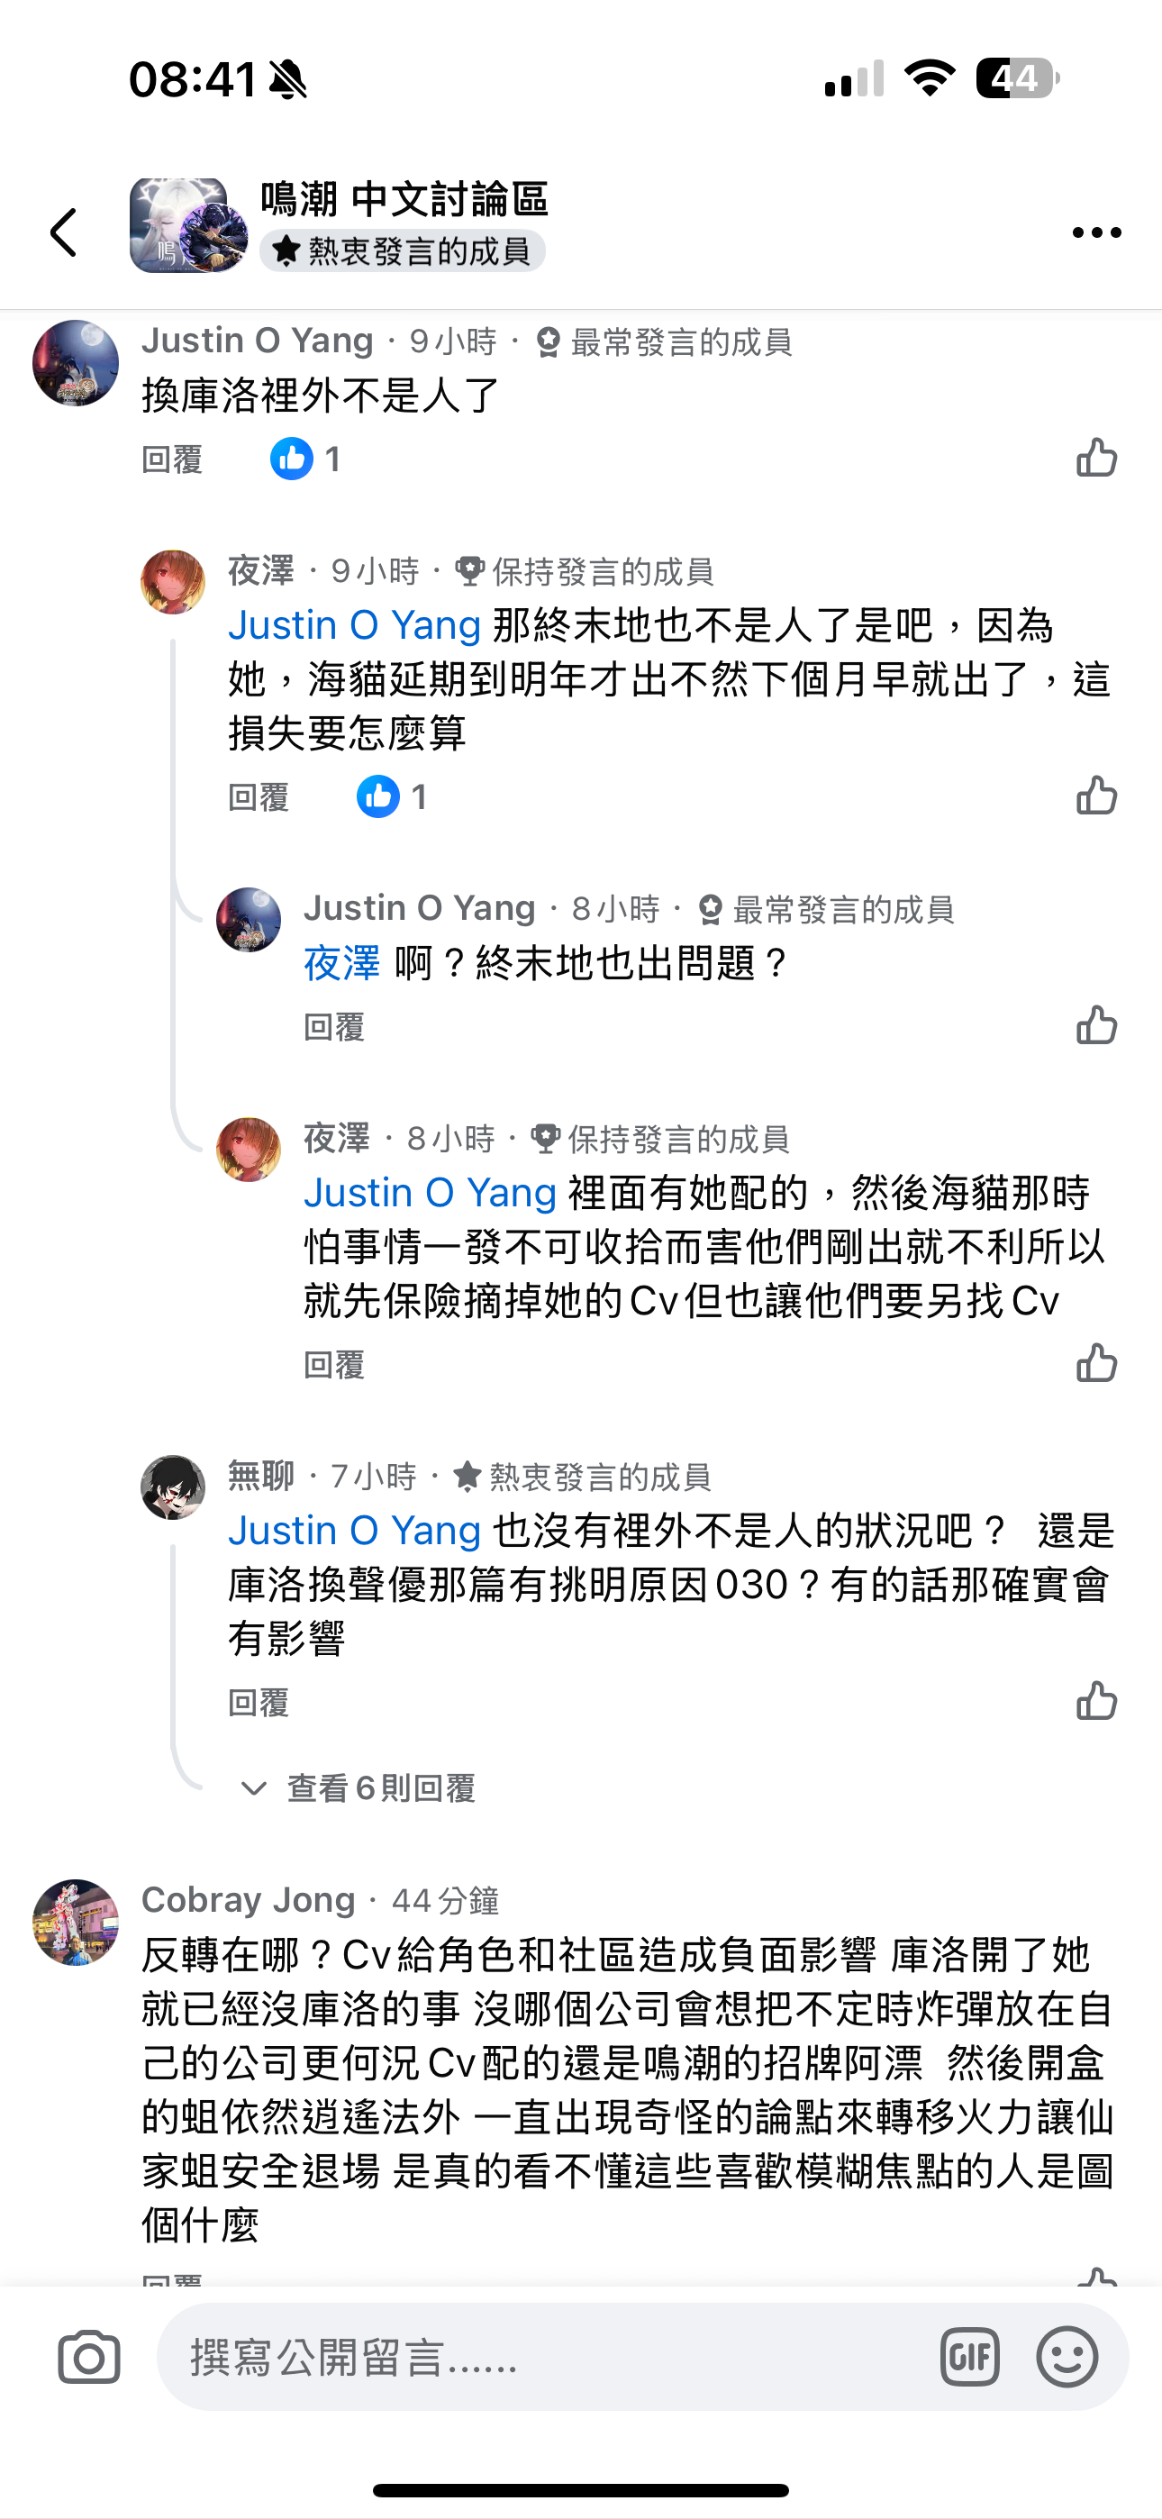Viewport: 1162px width, 2519px height.
Task: Like 夜澤's 9小時 reply about 終末地
Action: tap(1096, 796)
